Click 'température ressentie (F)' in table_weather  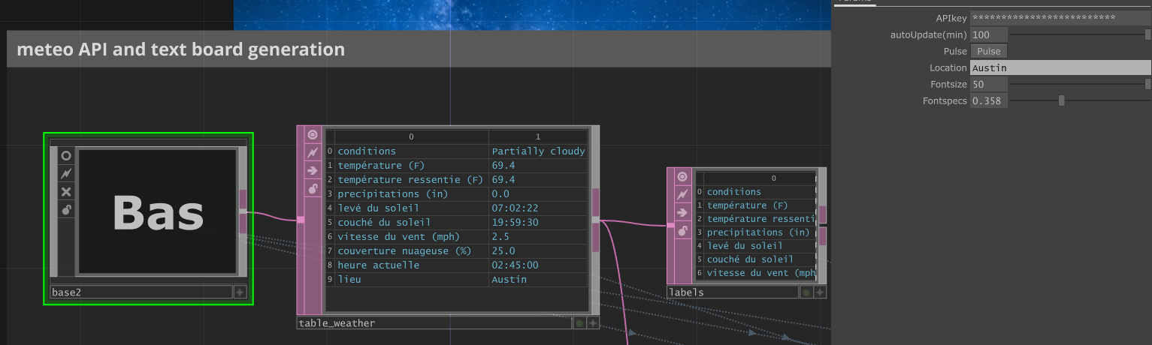(x=410, y=180)
